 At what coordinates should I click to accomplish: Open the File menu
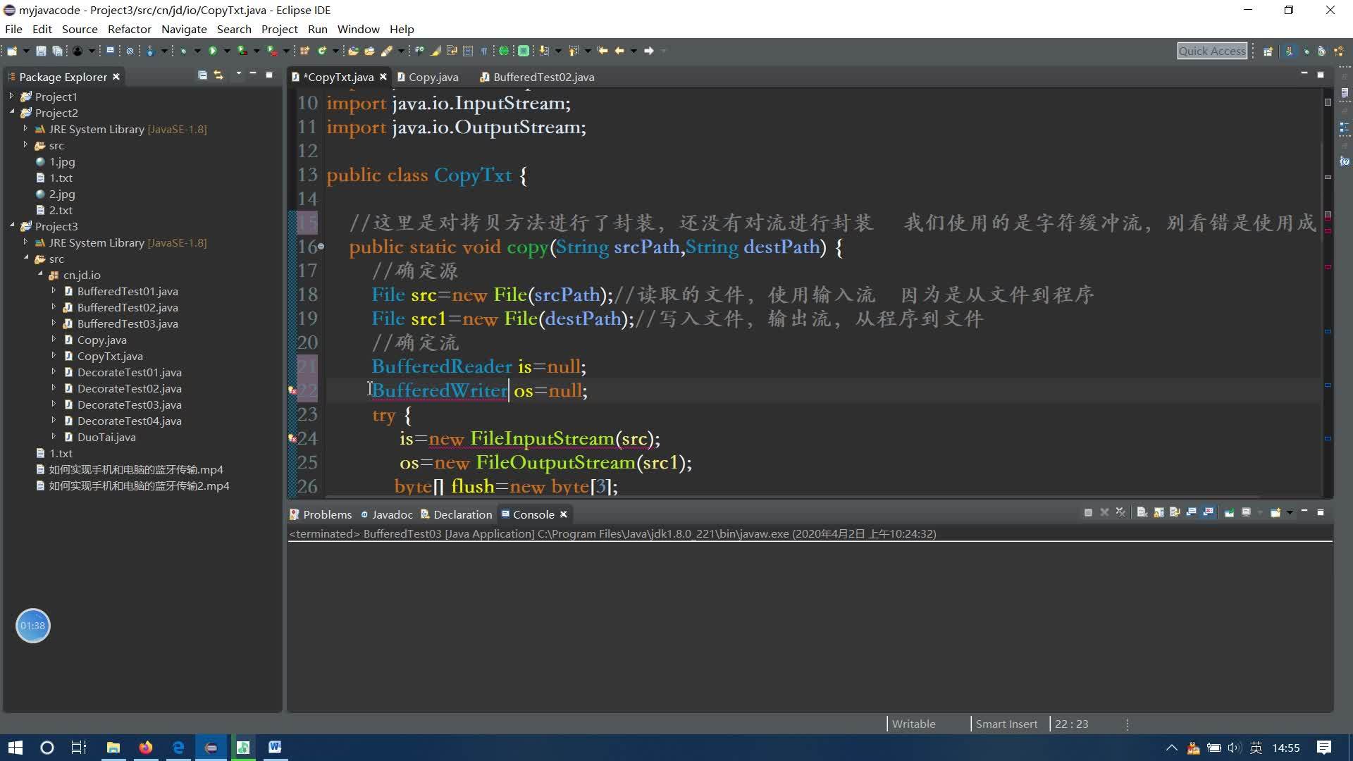coord(13,29)
